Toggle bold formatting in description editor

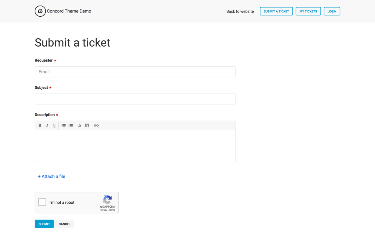point(40,125)
